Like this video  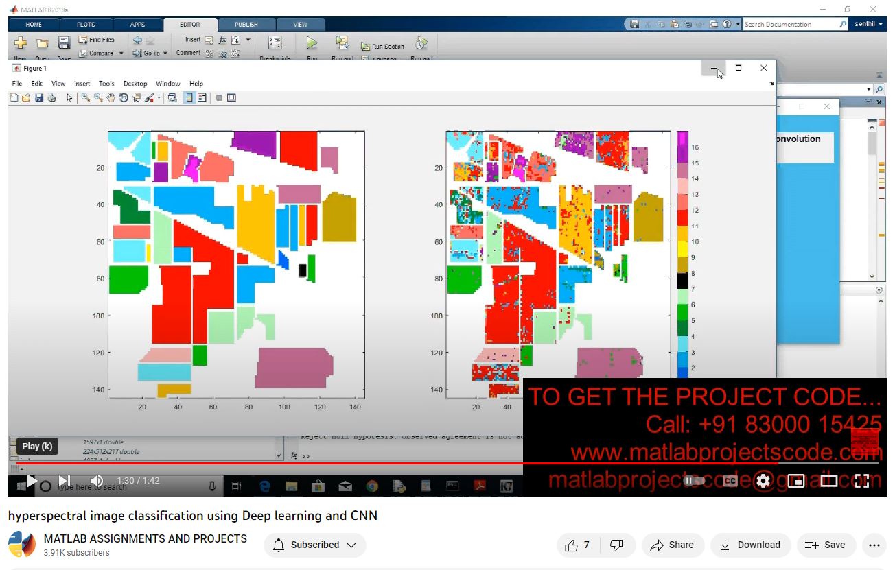[577, 545]
